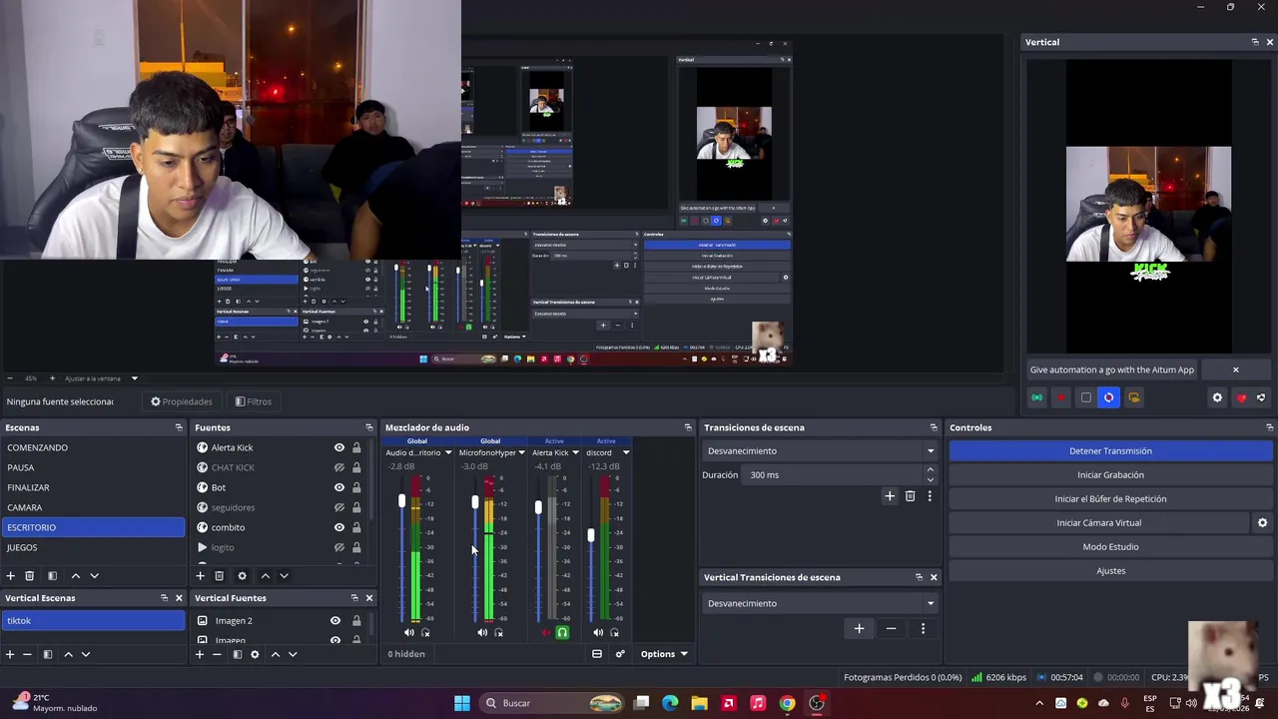Move scene up in Escenas list
Viewport: 1278px width, 719px height.
click(75, 575)
